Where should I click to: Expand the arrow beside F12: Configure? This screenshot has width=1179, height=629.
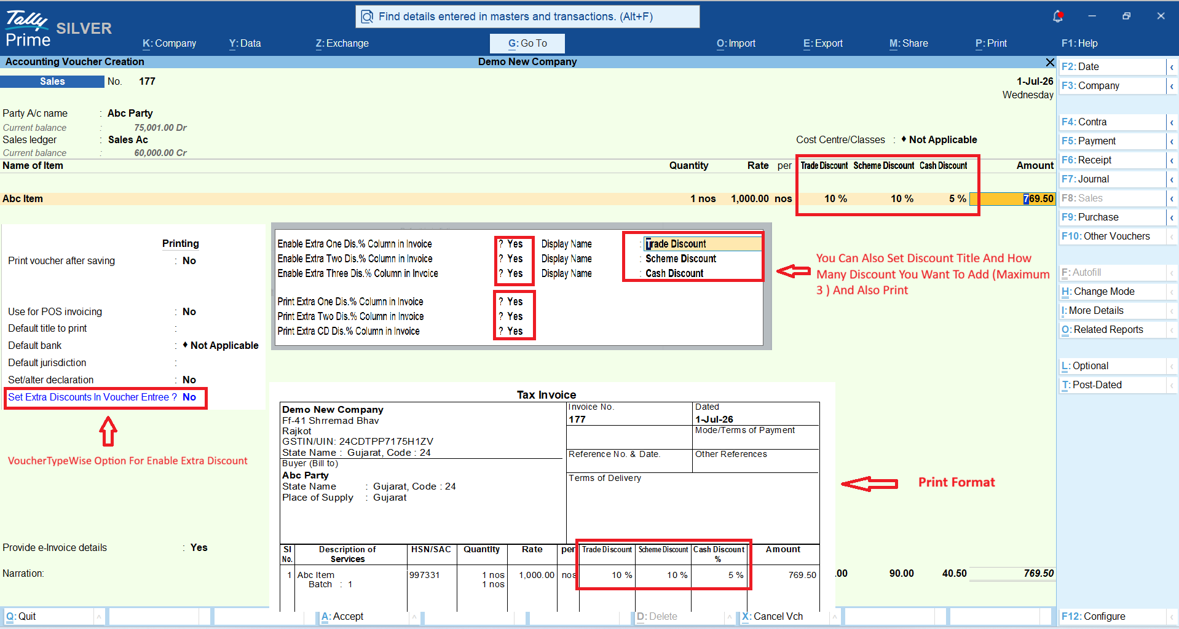pos(1172,617)
